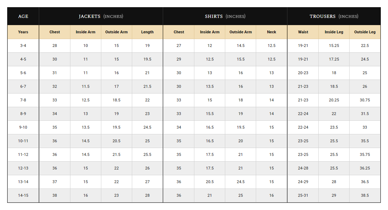This screenshot has width=388, height=210.
Task: Select the TROUSERS (INCHES) header
Action: (334, 16)
